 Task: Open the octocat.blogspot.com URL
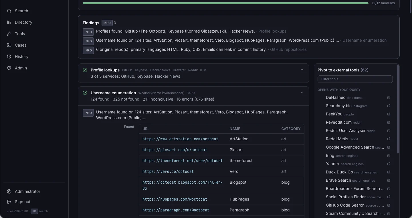click(x=183, y=185)
